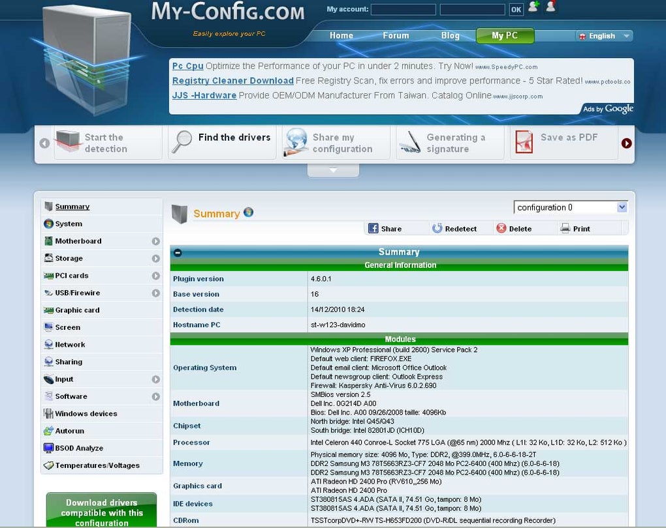Open Registry Cleaner Download ad link
The image size is (666, 528).
point(232,81)
